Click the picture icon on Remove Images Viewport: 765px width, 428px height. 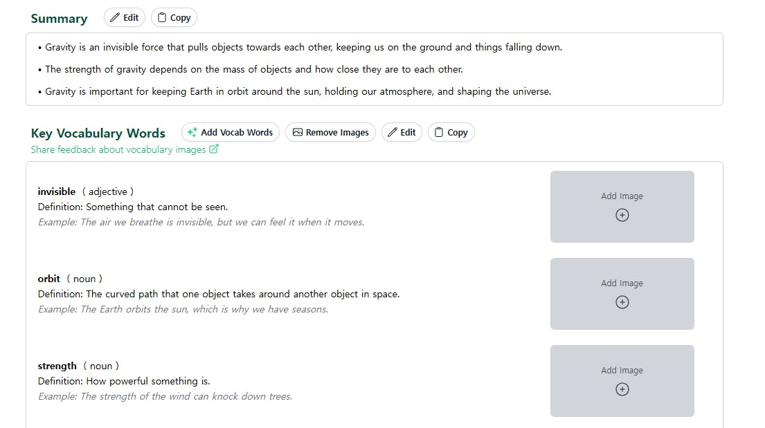click(x=298, y=133)
